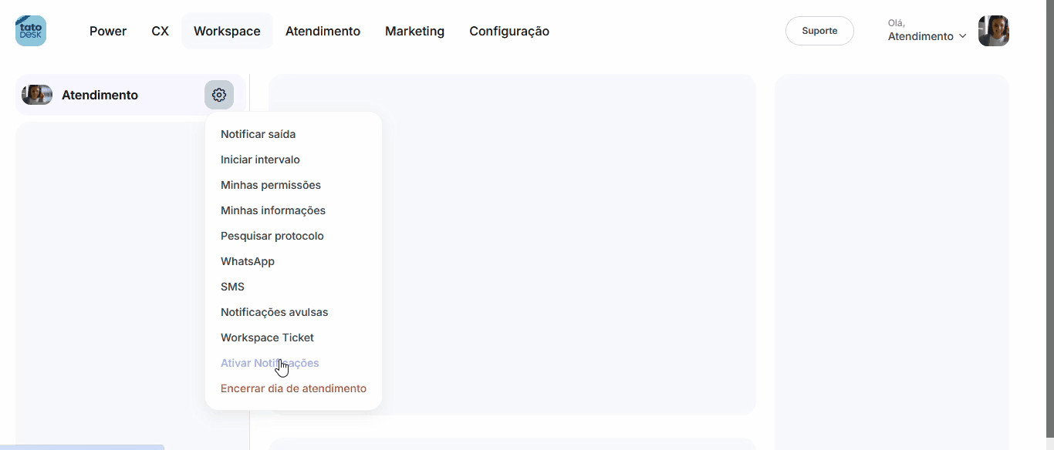The image size is (1054, 450).
Task: Select the WhatsApp menu option
Action: click(248, 261)
